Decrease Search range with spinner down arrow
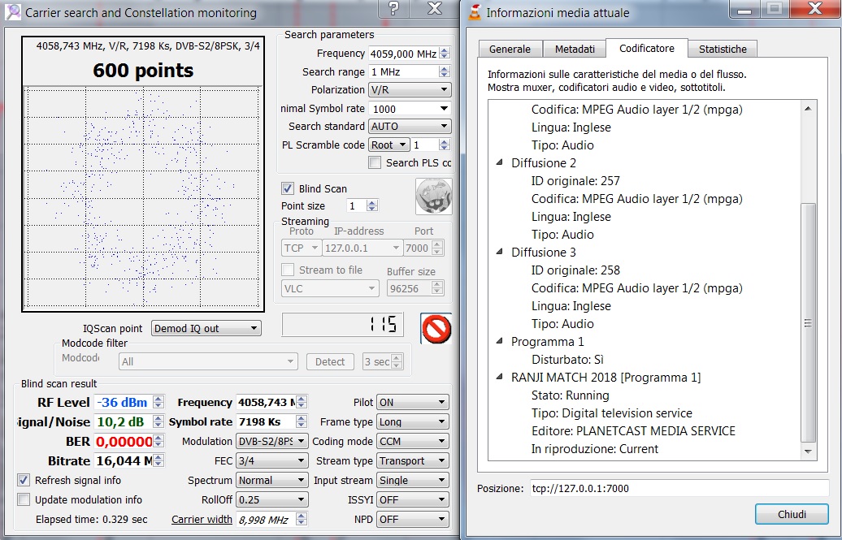 (x=445, y=76)
